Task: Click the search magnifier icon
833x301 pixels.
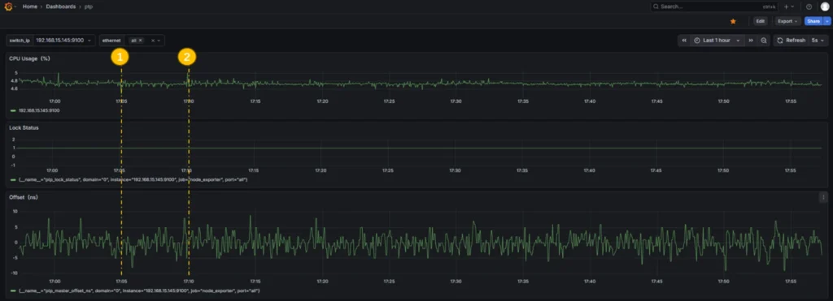Action: pos(656,6)
